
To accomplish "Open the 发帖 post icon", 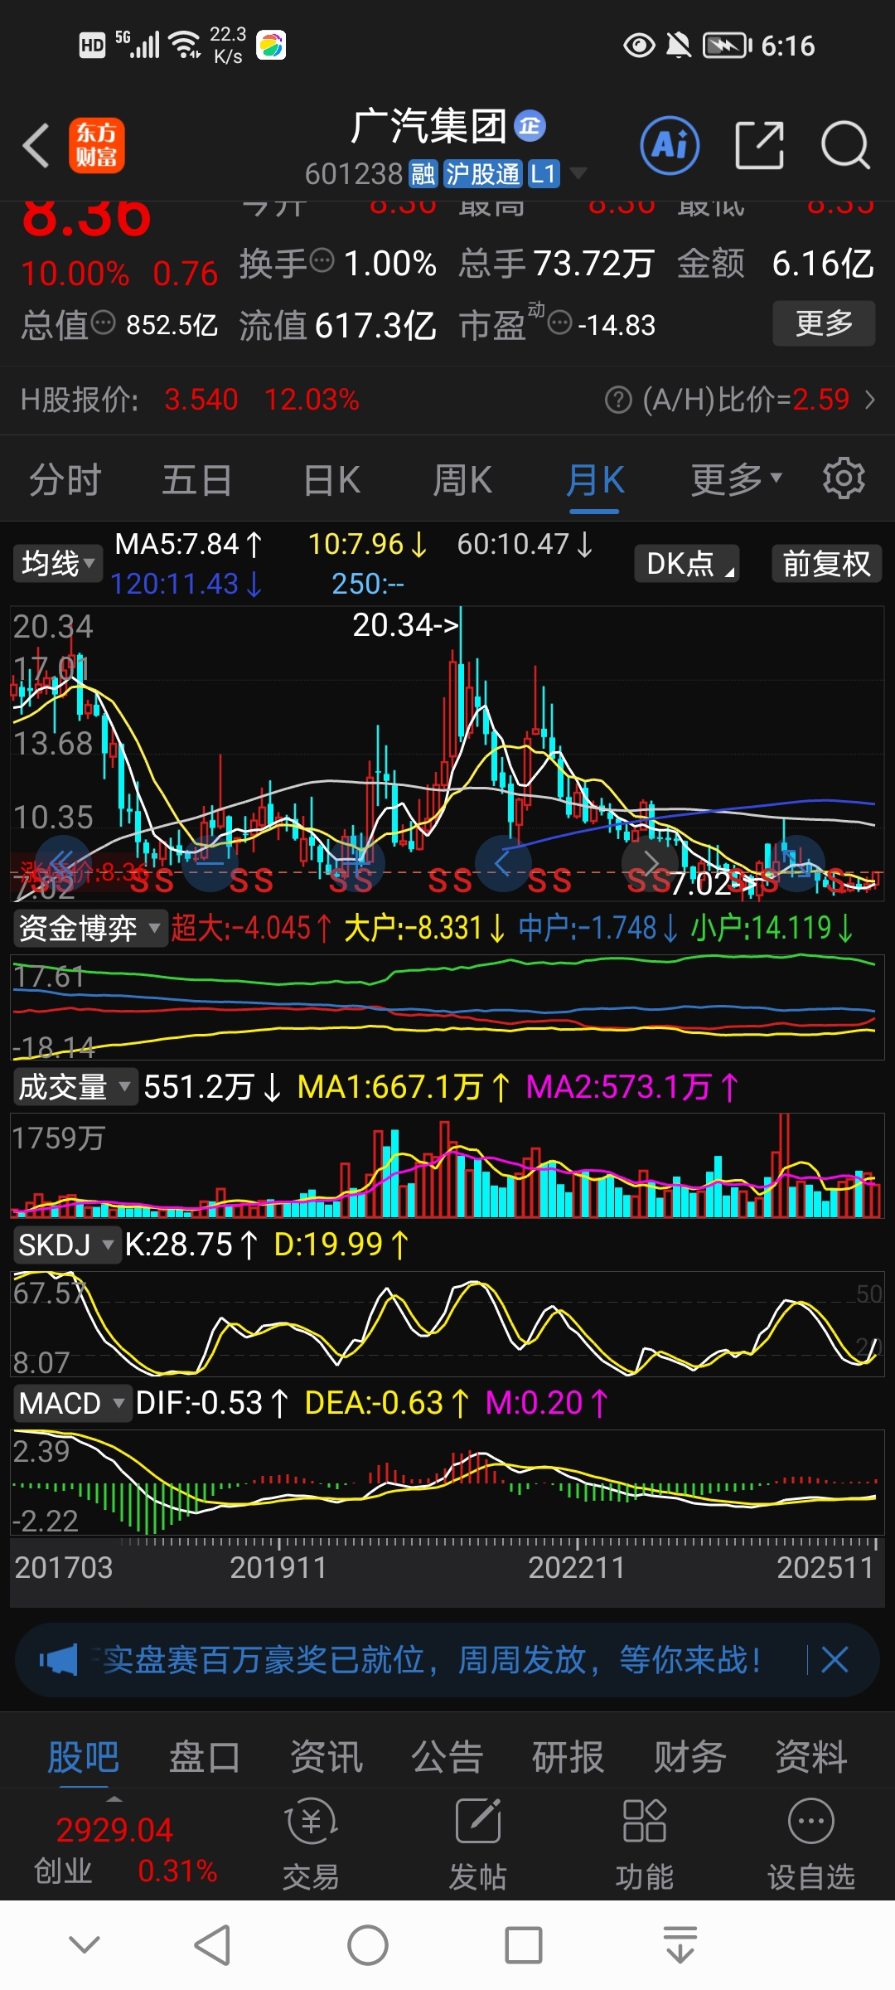I will tap(478, 1843).
